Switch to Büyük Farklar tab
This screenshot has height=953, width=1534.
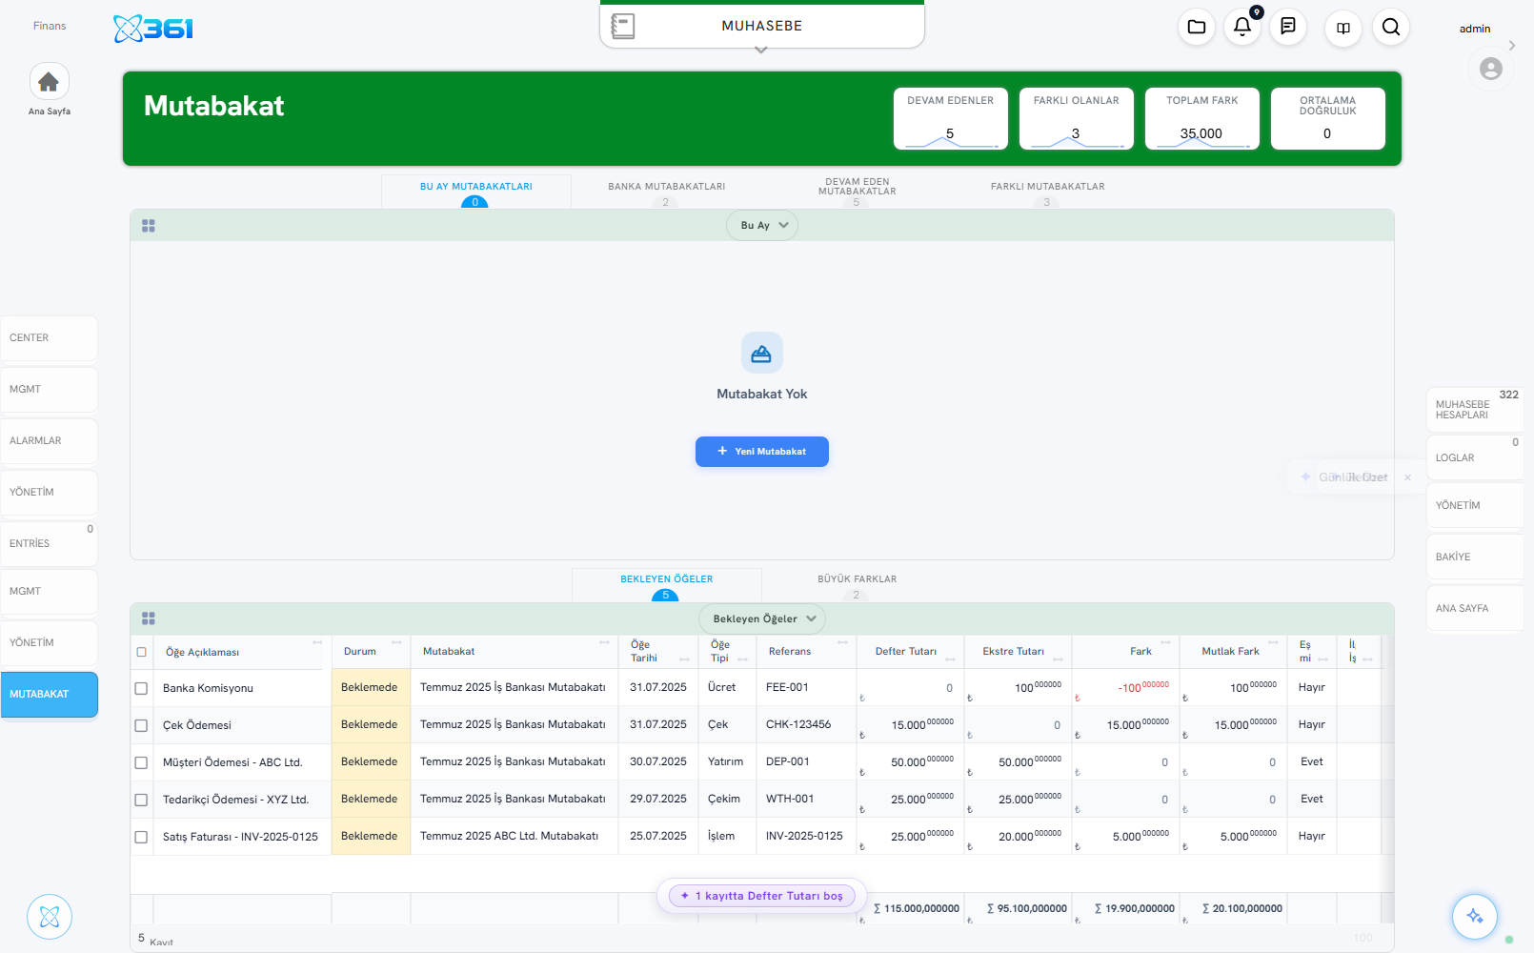pyautogui.click(x=858, y=585)
